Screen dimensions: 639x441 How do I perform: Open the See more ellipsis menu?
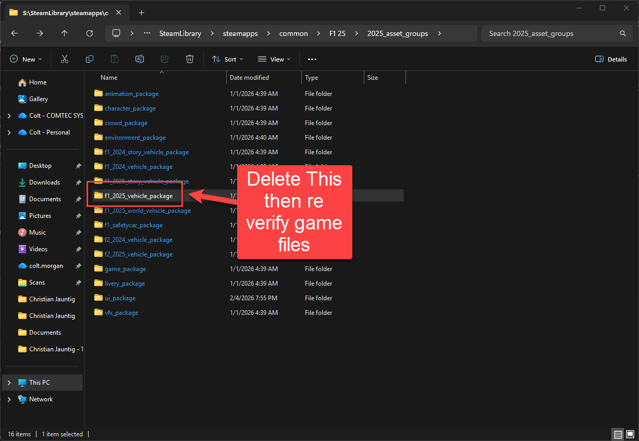click(312, 59)
